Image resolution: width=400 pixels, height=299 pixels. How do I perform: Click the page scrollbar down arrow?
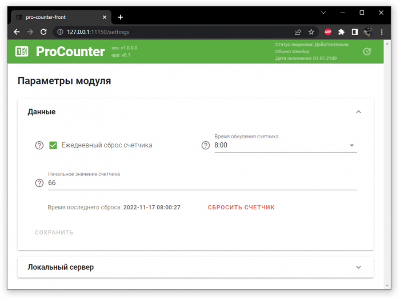point(387,285)
